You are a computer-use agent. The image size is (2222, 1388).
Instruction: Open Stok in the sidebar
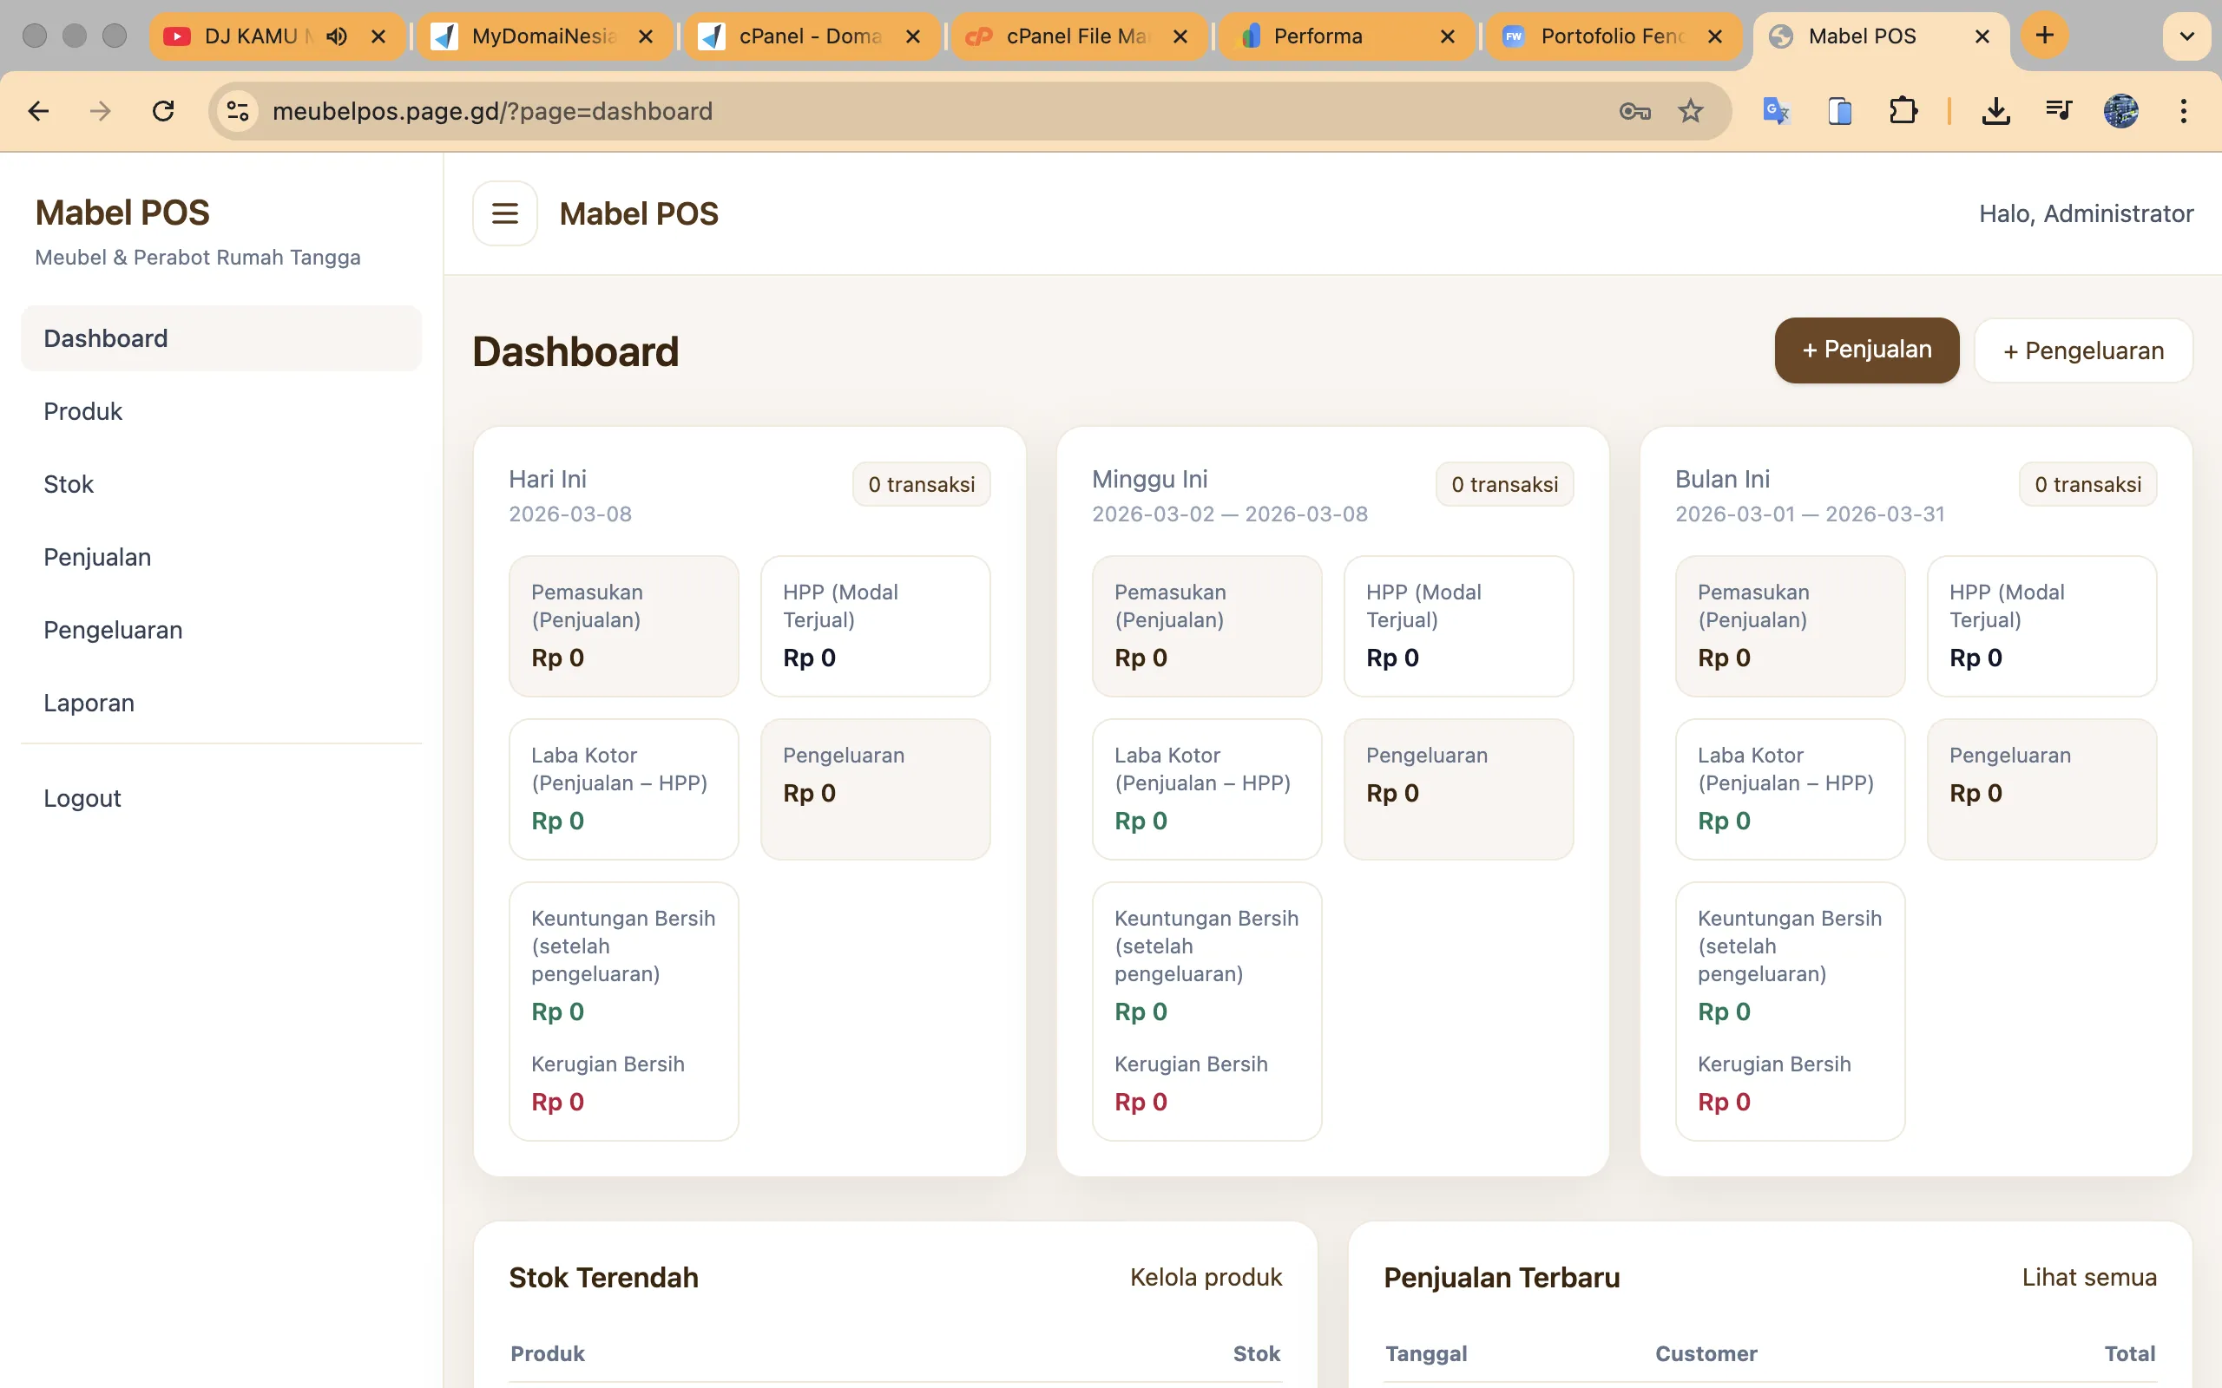pyautogui.click(x=220, y=484)
